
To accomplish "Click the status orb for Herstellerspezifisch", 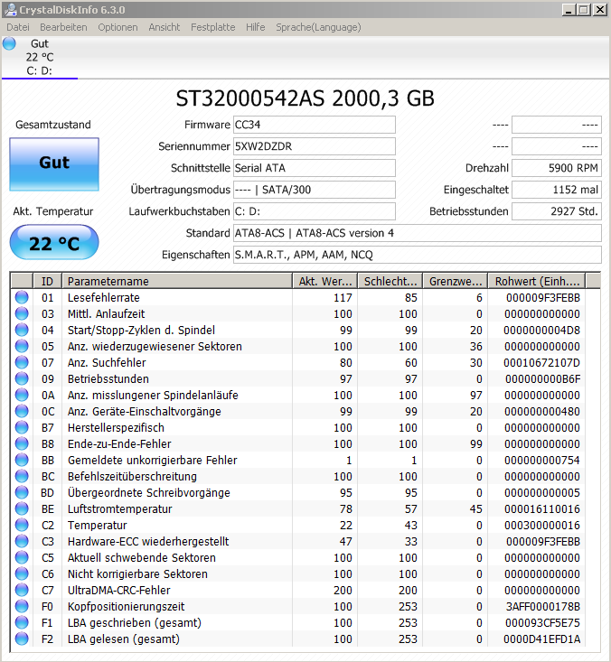I will click(x=22, y=427).
